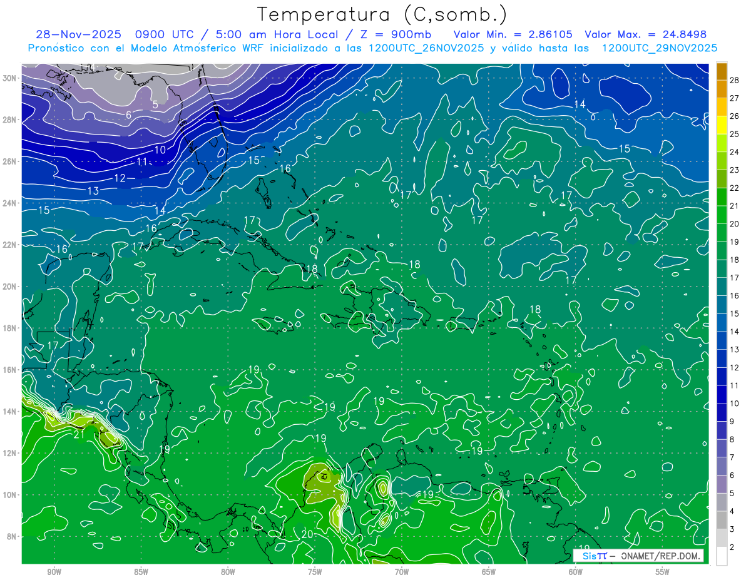Viewport: 751px width, 580px height.
Task: Click the "Valor Min. = 2.86105" text
Action: pos(513,34)
